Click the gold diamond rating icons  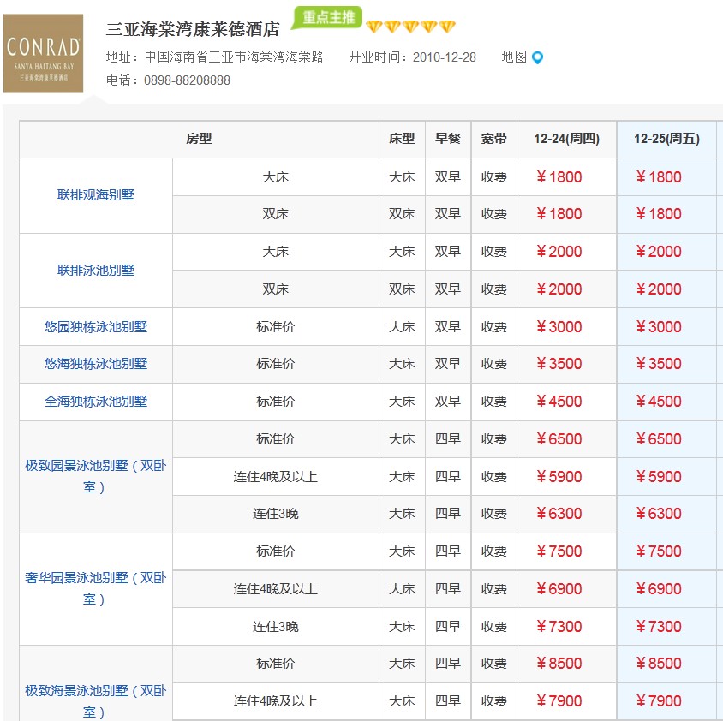(x=411, y=27)
